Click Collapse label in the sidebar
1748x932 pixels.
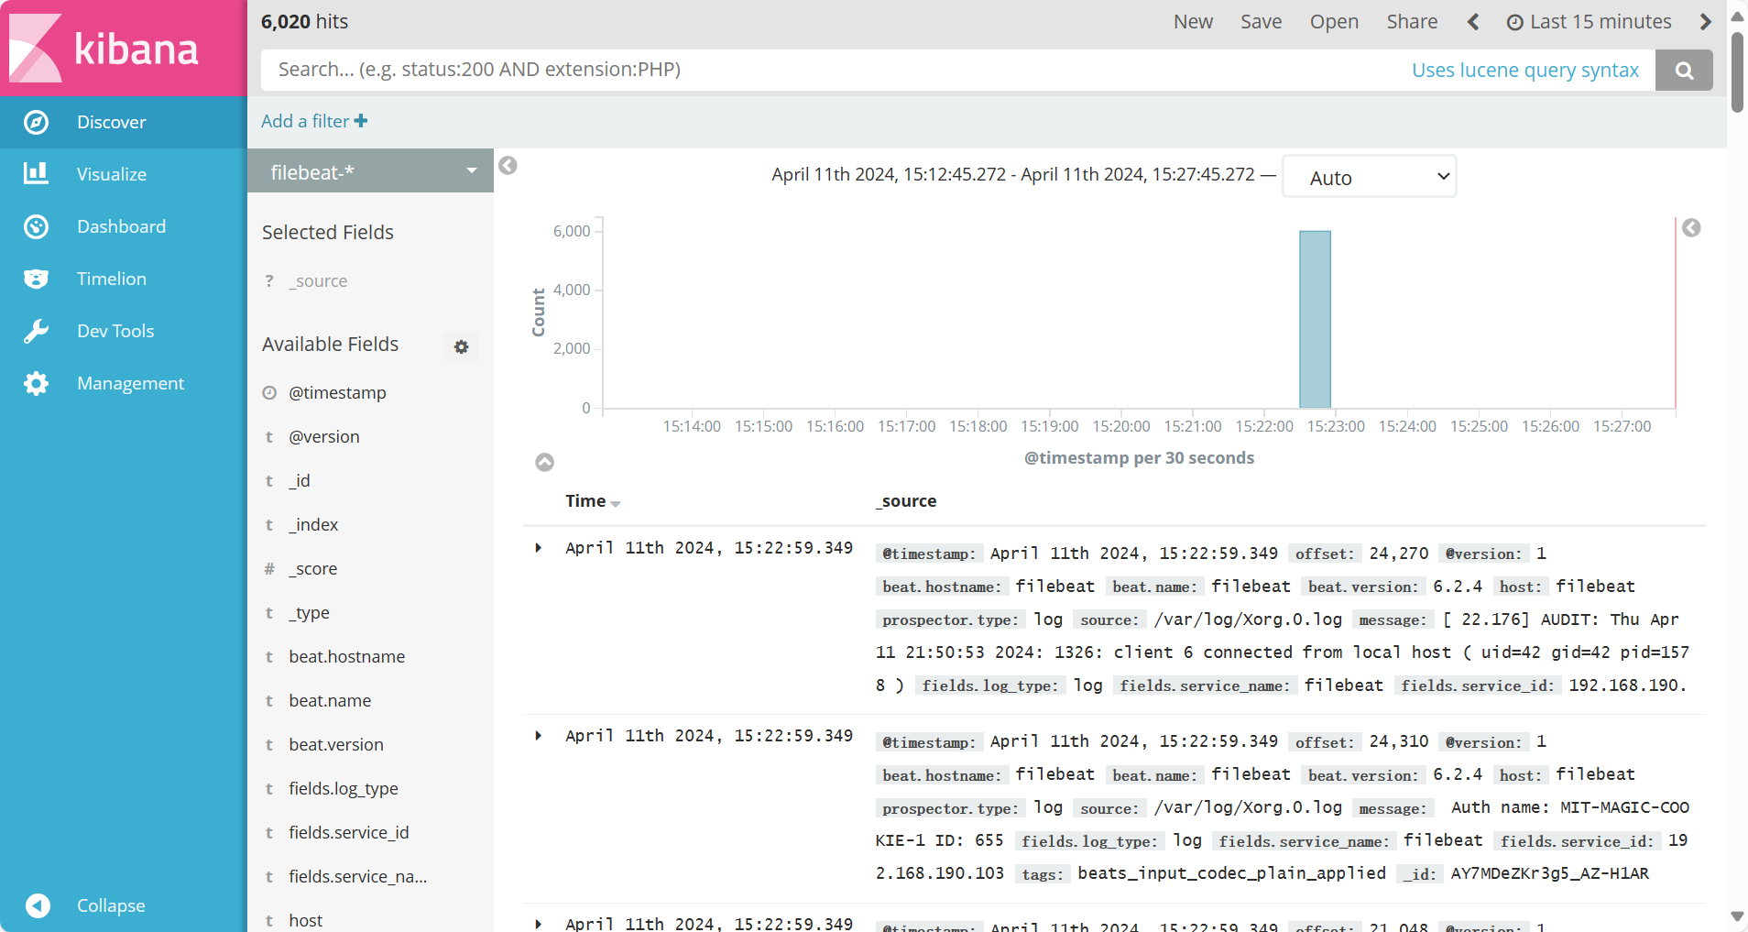click(x=111, y=905)
